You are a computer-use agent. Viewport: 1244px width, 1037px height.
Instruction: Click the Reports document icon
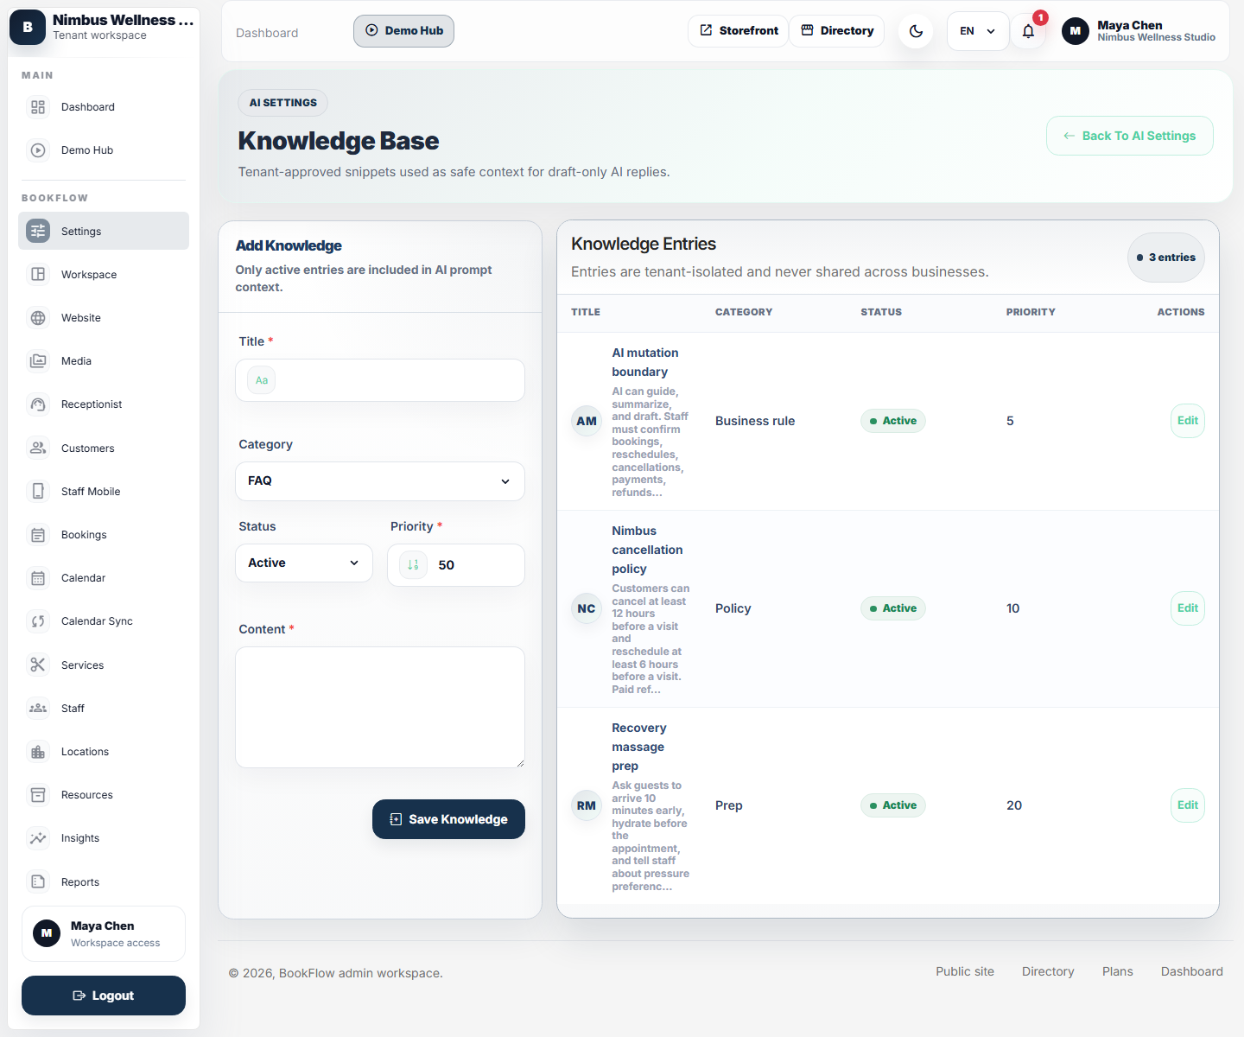coord(38,882)
